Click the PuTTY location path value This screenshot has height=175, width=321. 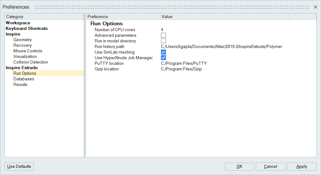click(x=184, y=64)
